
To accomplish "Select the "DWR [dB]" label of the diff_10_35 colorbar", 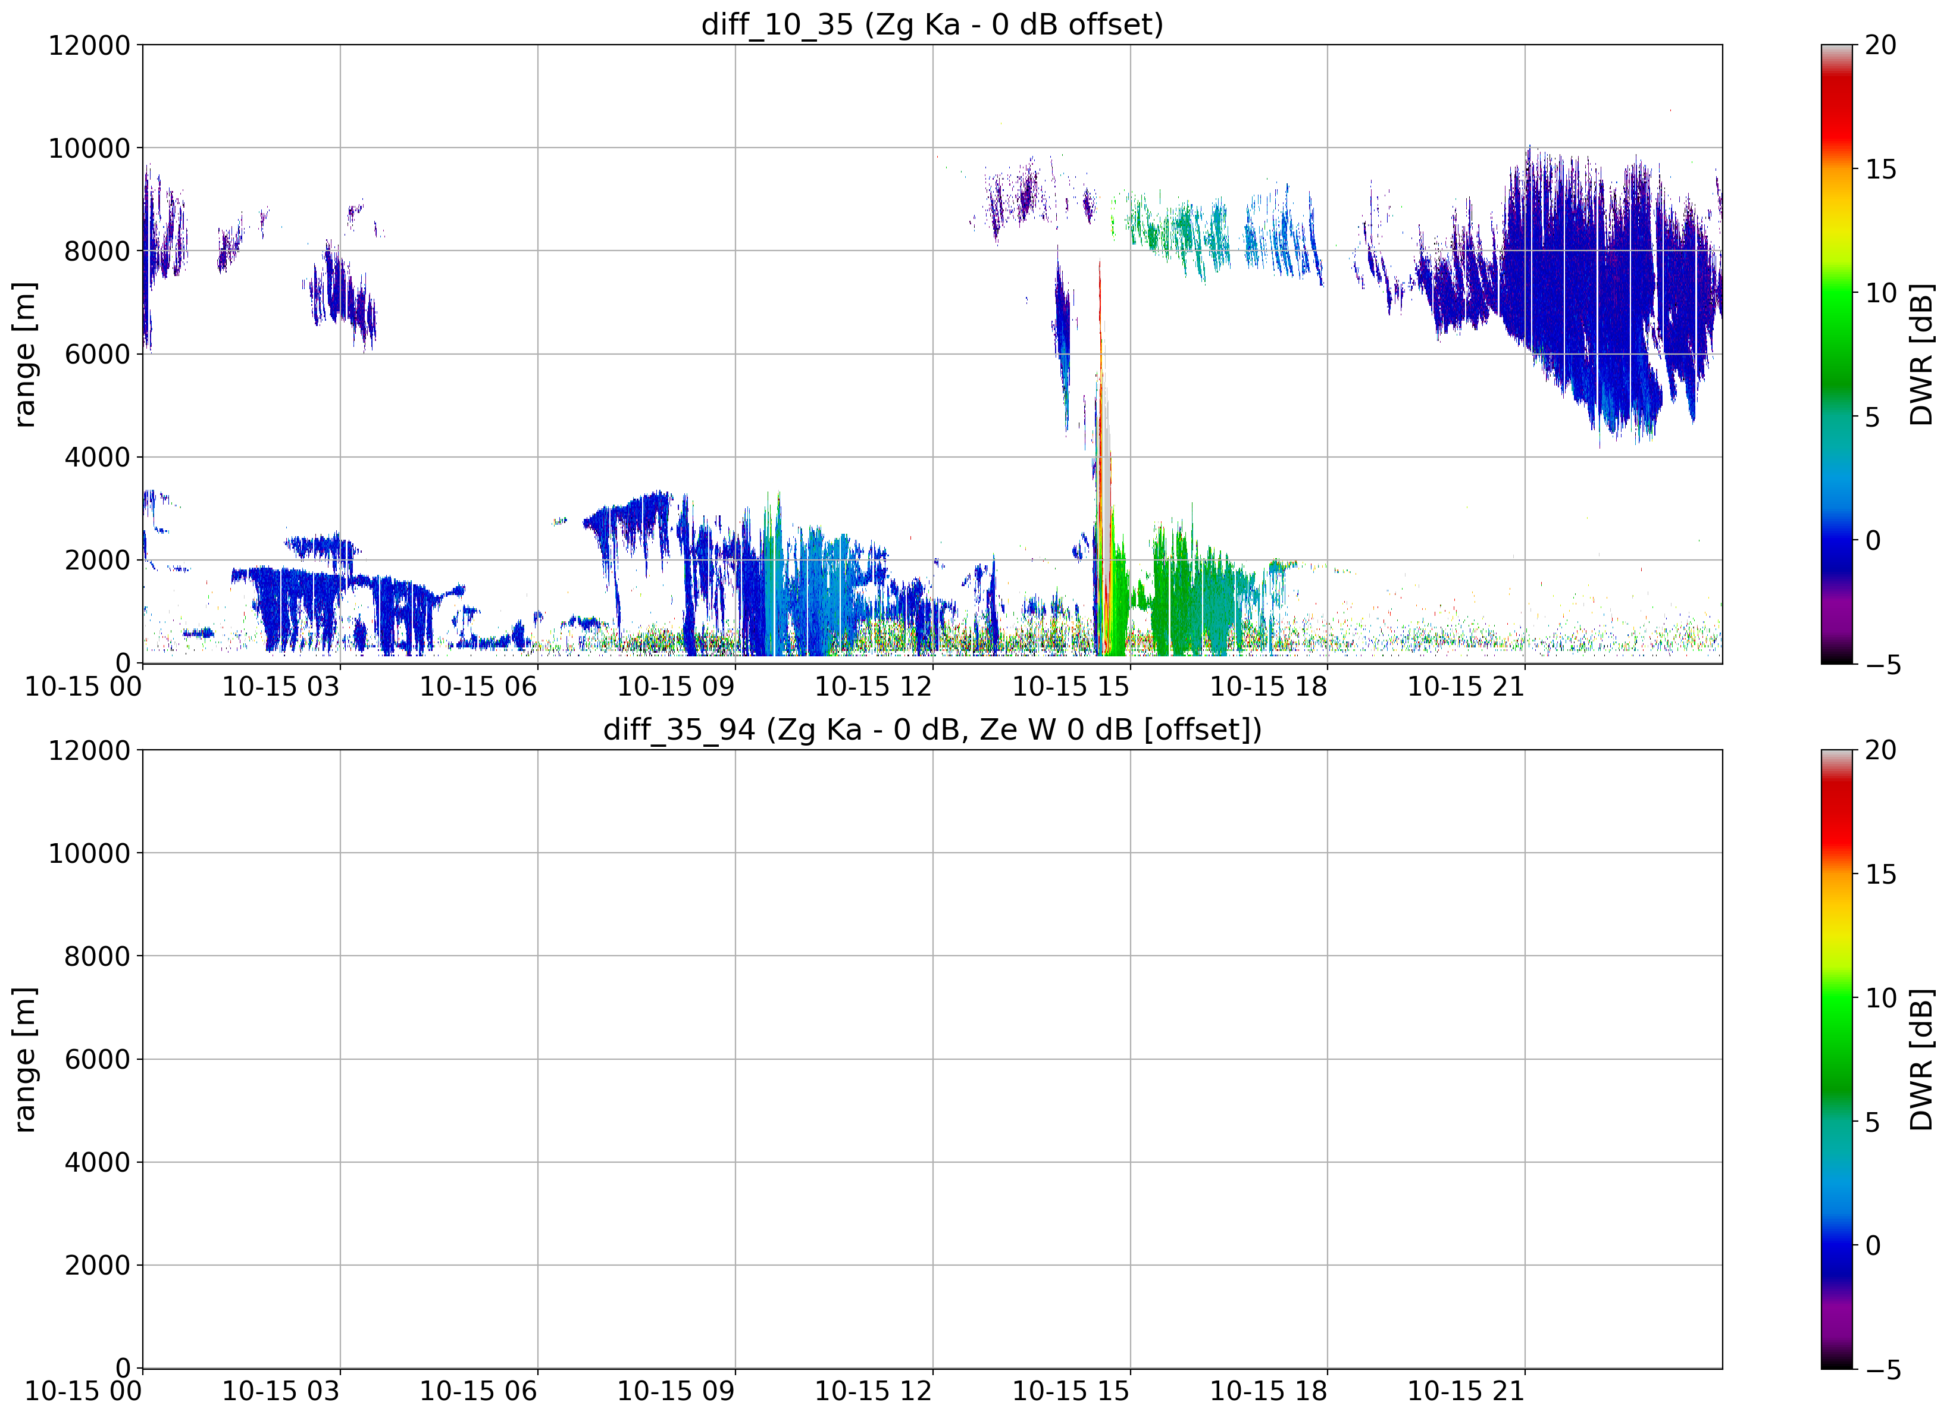I will click(1921, 353).
